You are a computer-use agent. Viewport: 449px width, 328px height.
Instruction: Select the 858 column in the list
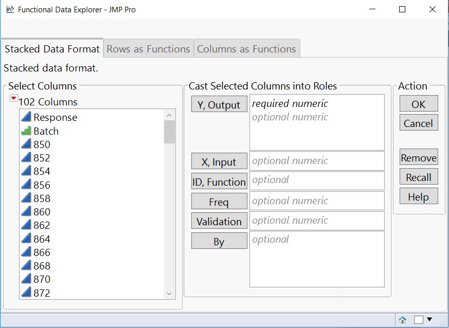42,198
